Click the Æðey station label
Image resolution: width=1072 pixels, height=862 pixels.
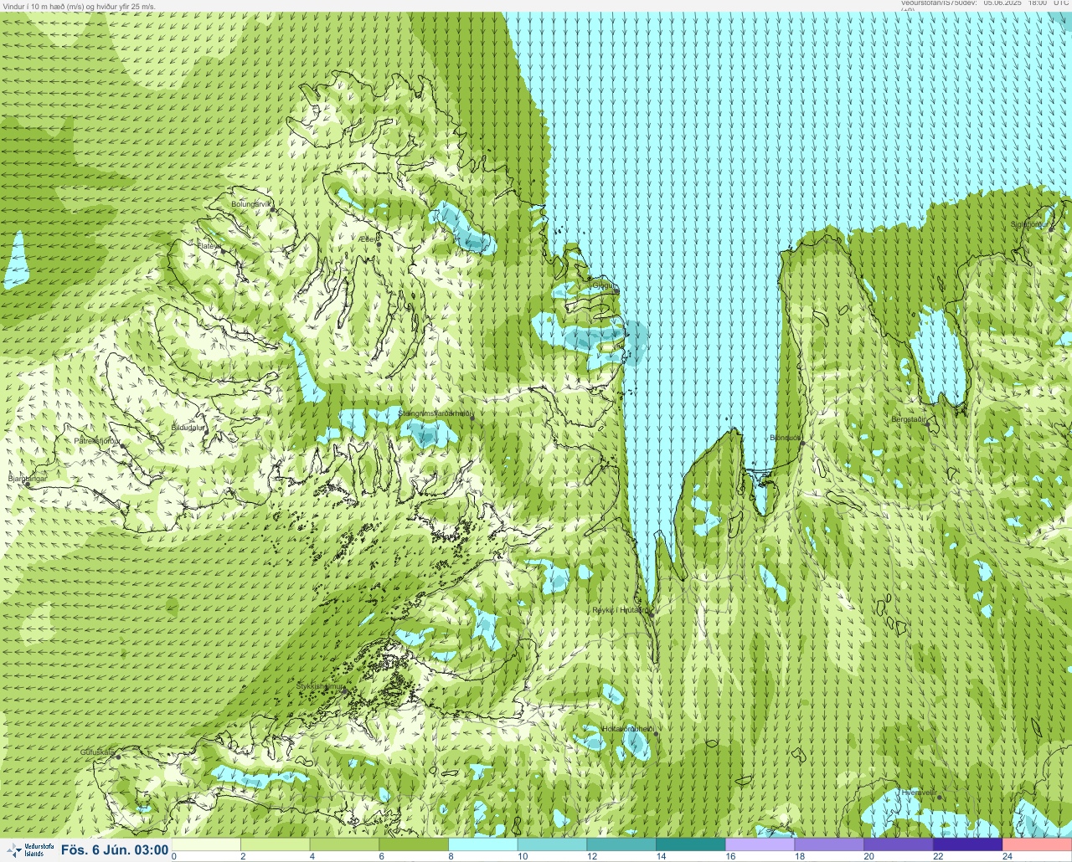tap(368, 239)
